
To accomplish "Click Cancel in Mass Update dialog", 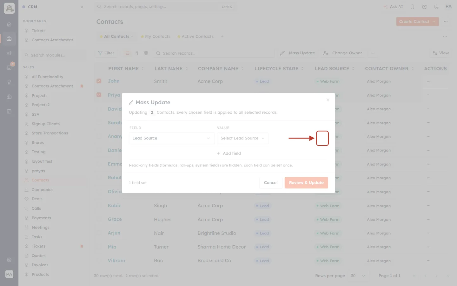I will (x=271, y=183).
